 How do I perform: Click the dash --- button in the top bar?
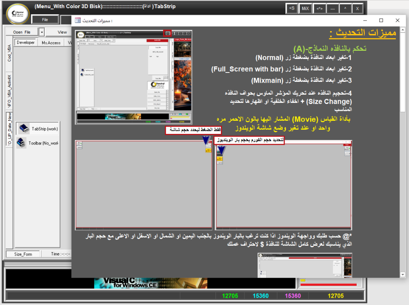[332, 8]
